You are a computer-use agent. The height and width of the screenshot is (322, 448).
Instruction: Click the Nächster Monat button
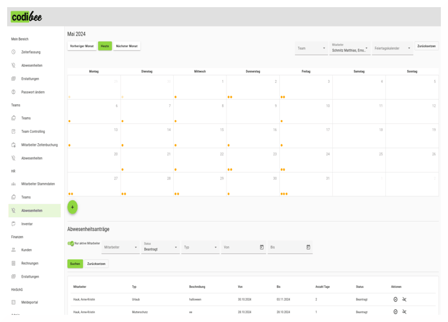(127, 46)
